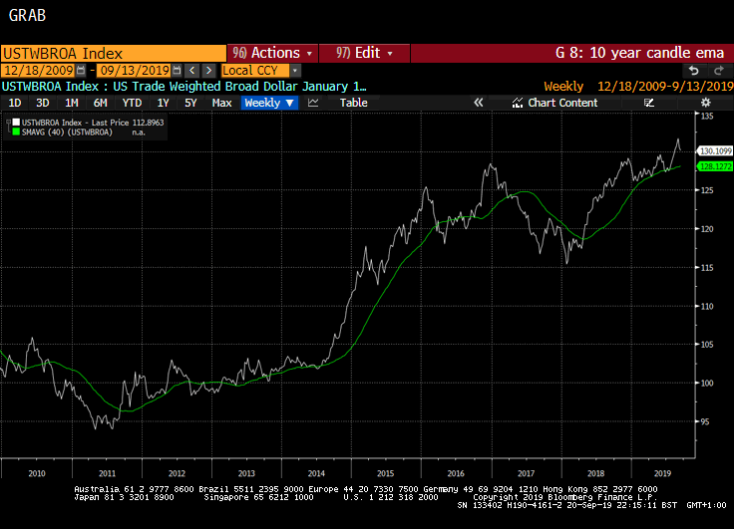734x529 pixels.
Task: Open the Weekly periodicity dropdown
Action: coord(269,103)
